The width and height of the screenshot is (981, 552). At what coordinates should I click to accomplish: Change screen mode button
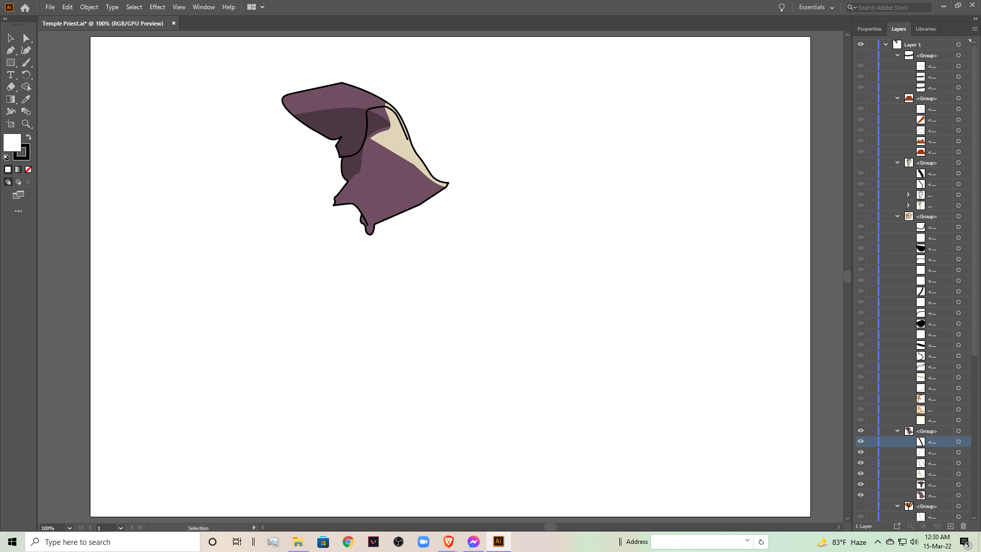pyautogui.click(x=18, y=195)
